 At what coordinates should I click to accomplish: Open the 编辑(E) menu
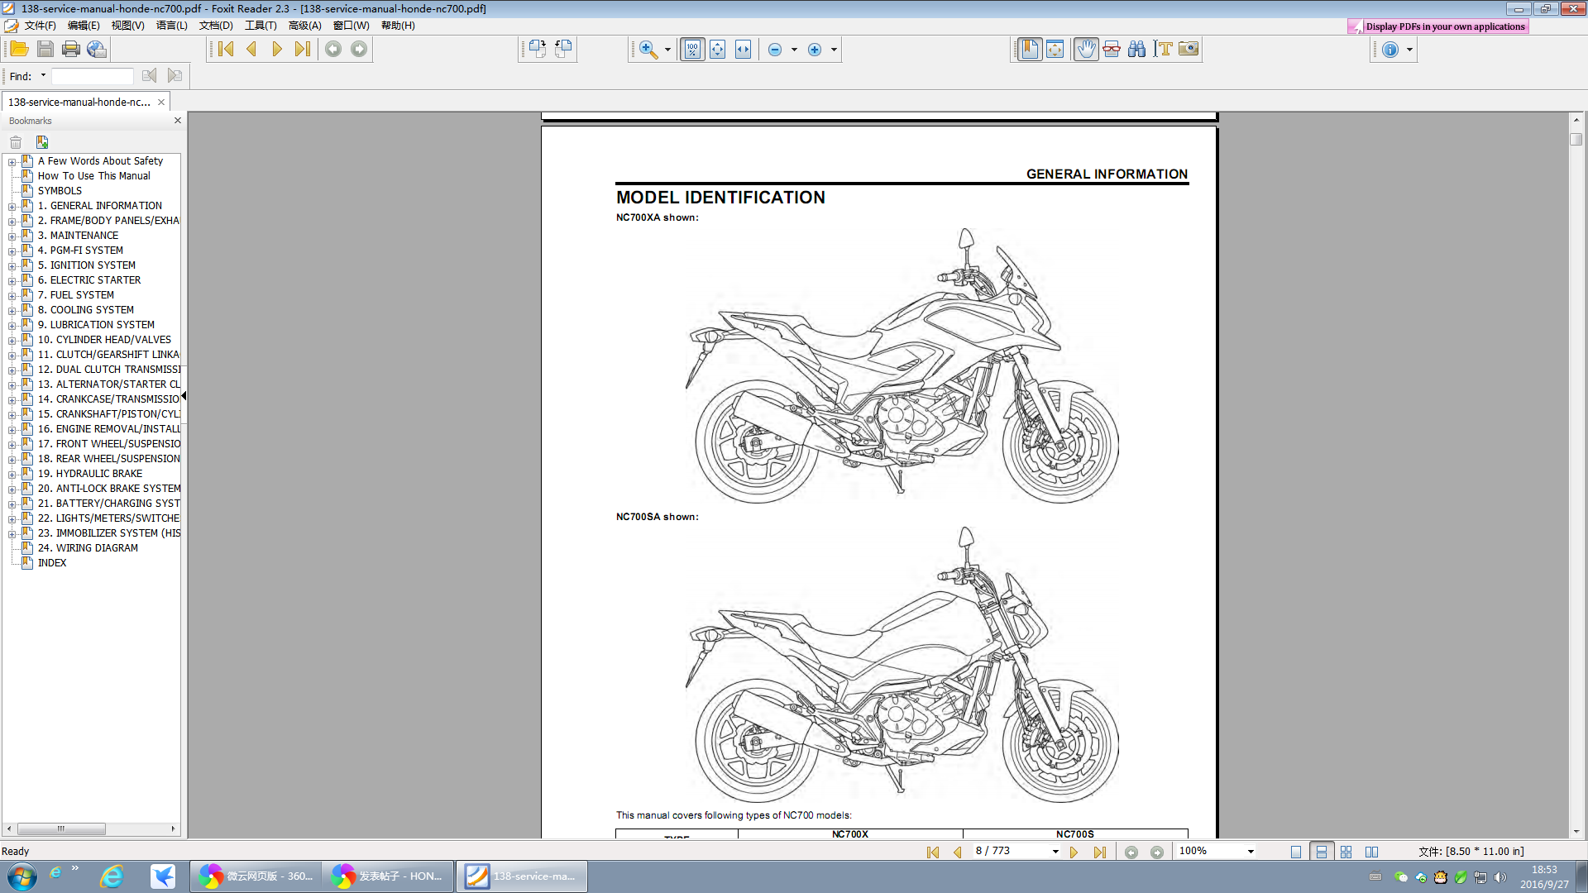point(84,26)
